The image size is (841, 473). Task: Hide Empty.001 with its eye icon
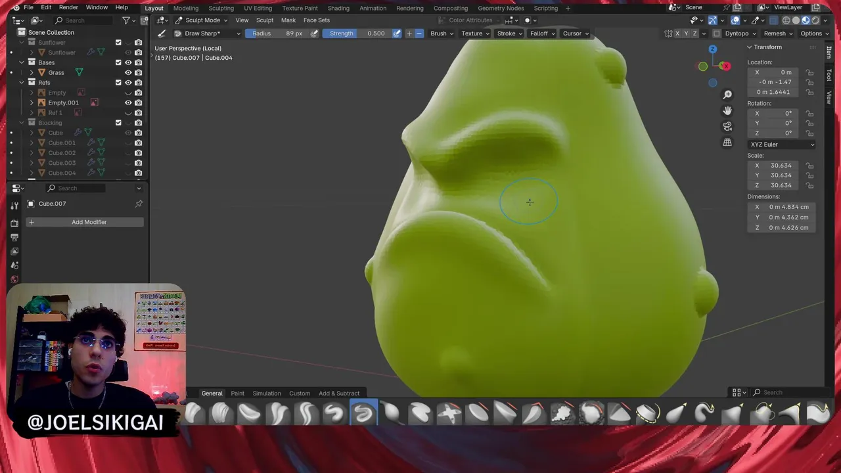click(128, 102)
